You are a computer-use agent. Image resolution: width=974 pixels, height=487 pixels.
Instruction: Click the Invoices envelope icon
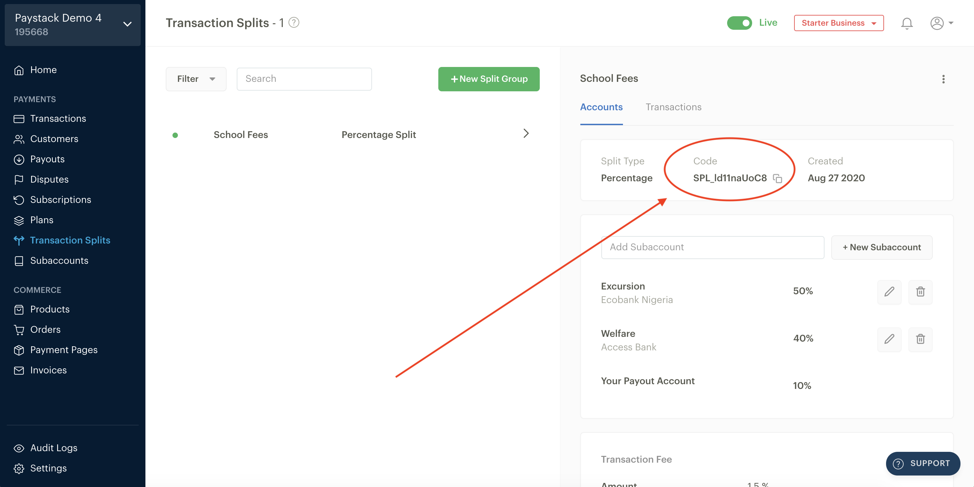coord(19,371)
